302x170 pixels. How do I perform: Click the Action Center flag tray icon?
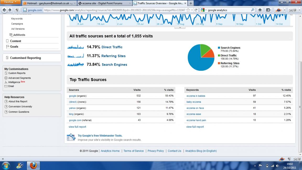[260, 166]
